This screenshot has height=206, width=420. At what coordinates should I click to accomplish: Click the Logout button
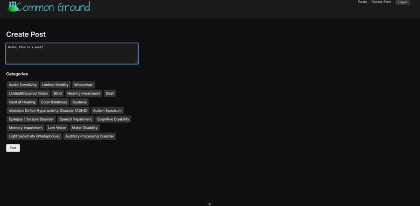(x=402, y=2)
